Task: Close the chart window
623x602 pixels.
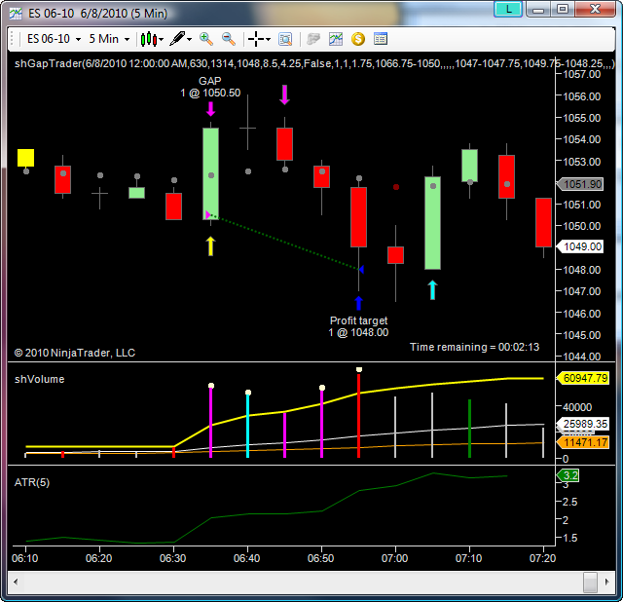Action: 595,9
